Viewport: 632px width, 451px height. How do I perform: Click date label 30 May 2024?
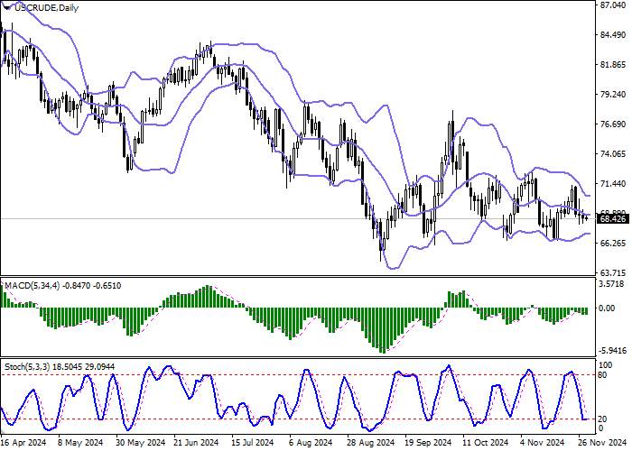coord(141,443)
